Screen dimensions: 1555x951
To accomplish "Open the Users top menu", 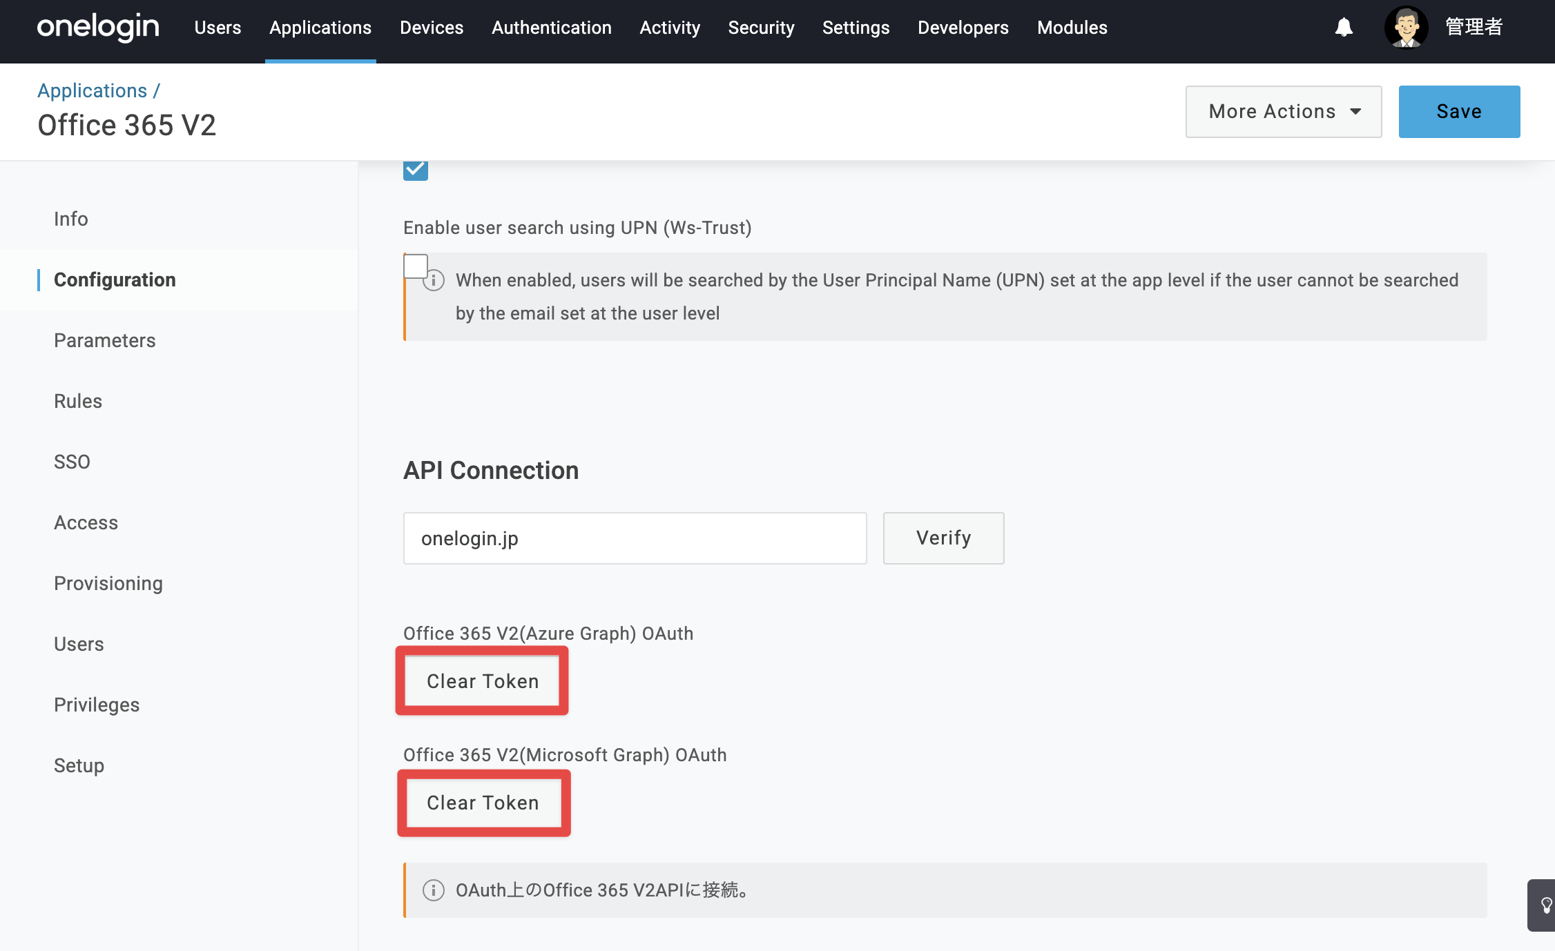I will (x=218, y=28).
